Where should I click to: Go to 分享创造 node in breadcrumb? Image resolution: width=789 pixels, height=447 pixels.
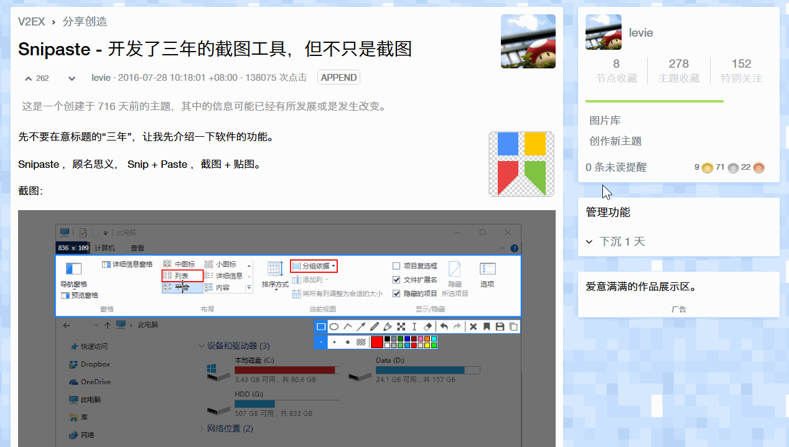pos(85,22)
